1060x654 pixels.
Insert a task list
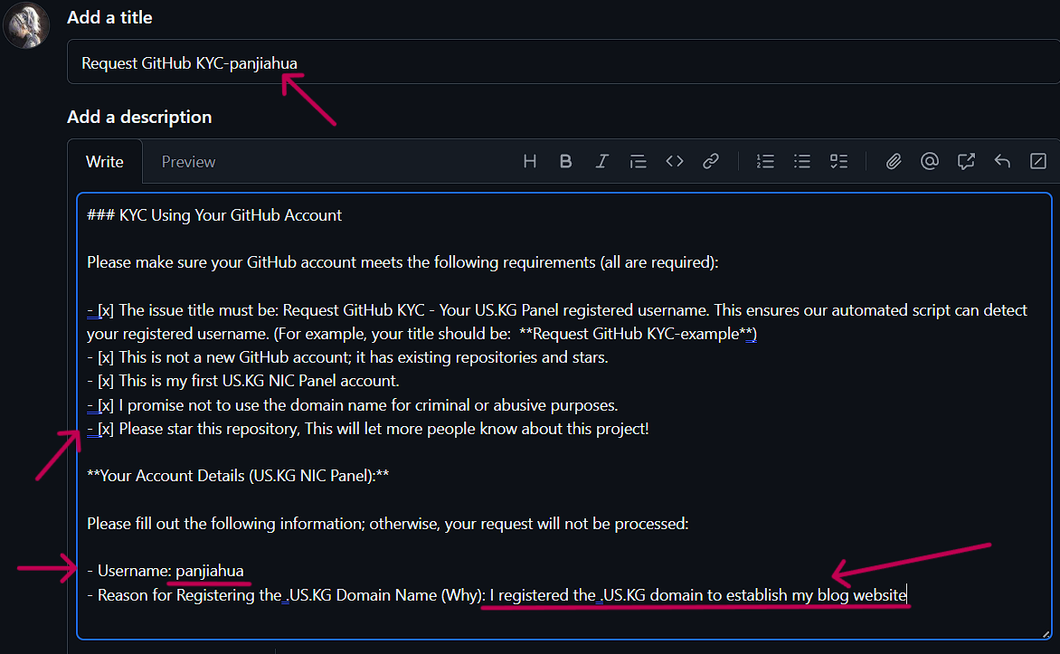click(x=838, y=162)
